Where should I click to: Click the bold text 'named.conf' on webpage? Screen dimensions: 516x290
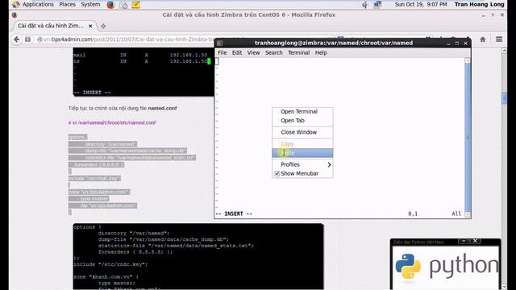pos(162,108)
